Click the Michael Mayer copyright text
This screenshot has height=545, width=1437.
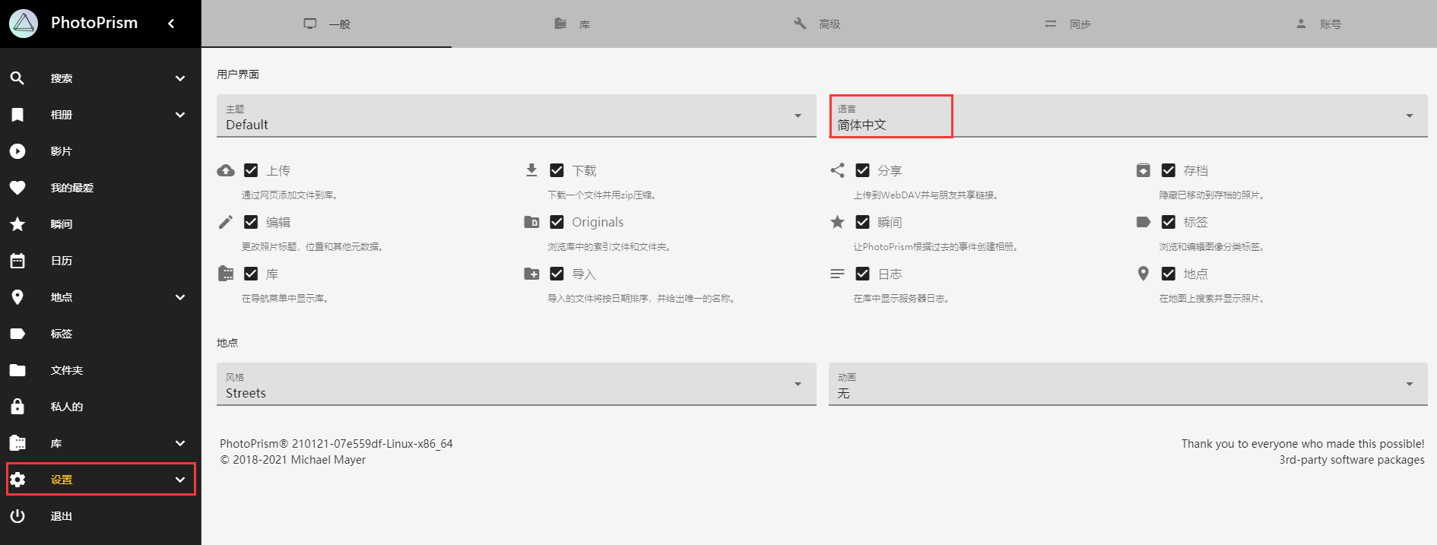pyautogui.click(x=293, y=460)
